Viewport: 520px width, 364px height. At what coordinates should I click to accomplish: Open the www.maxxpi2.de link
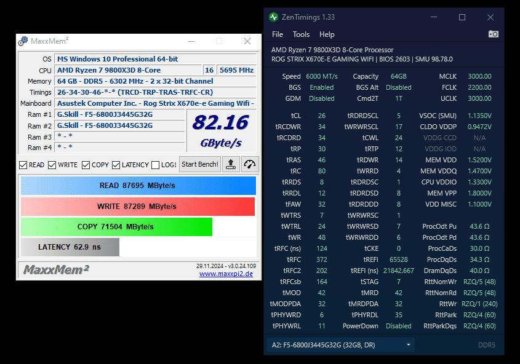(226, 274)
